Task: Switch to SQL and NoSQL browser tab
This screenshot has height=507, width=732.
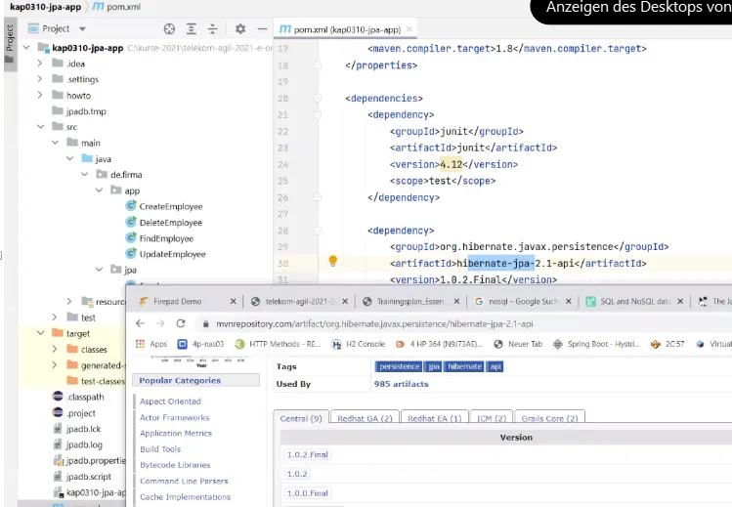Action: click(x=635, y=301)
